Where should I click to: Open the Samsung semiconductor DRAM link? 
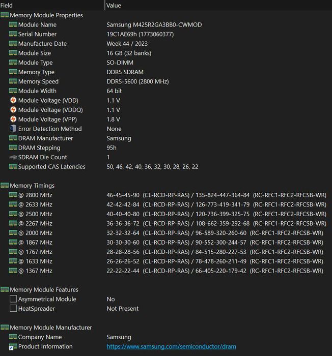click(x=171, y=346)
